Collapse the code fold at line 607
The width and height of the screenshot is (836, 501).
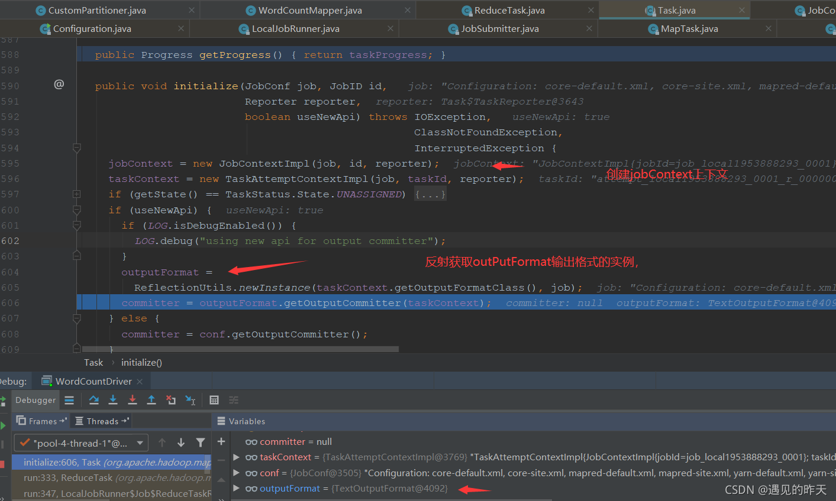pyautogui.click(x=76, y=318)
